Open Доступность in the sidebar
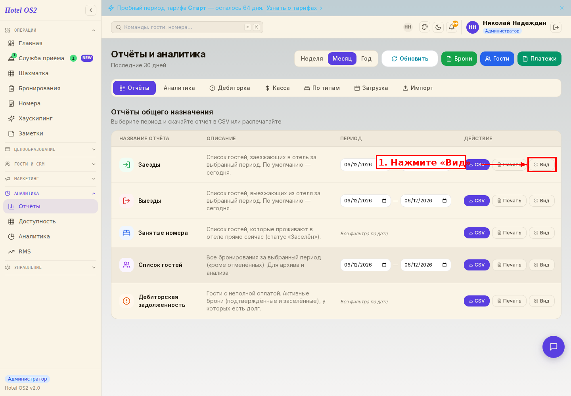 point(50,221)
